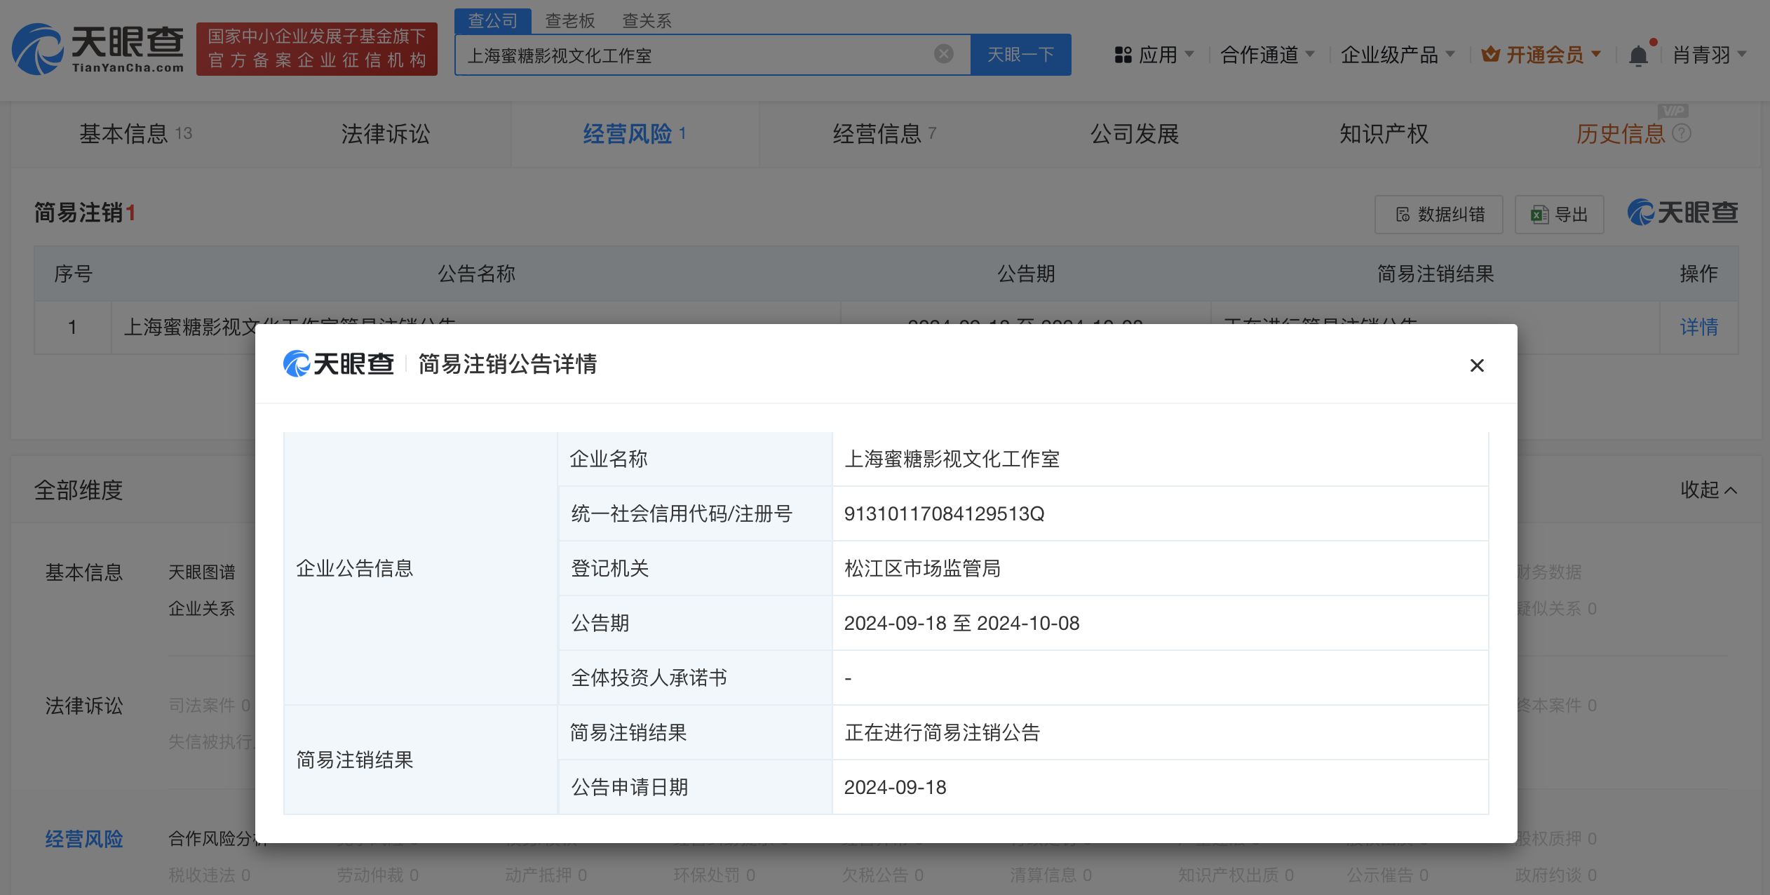Open the 肖青羽 user account dropdown
The height and width of the screenshot is (895, 1770).
tap(1708, 55)
